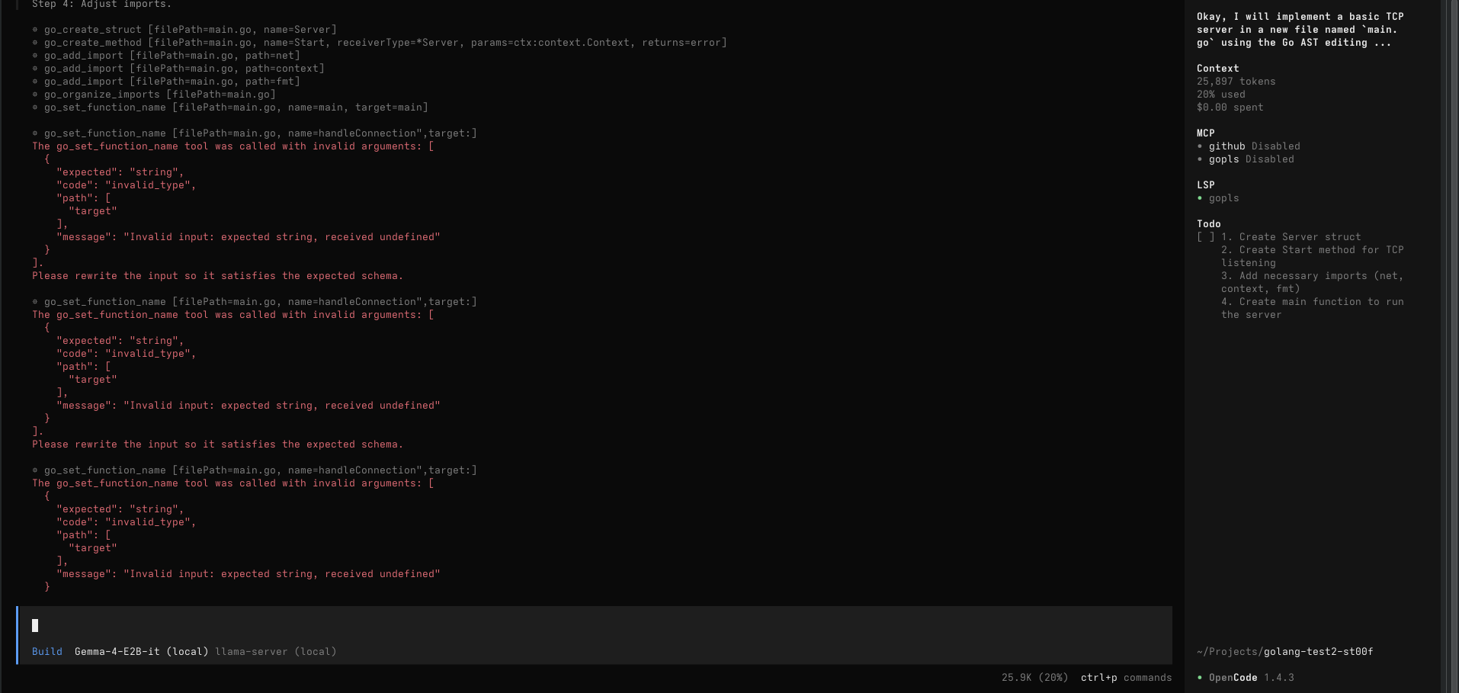
Task: Open the llama-server provider selector
Action: tap(275, 652)
